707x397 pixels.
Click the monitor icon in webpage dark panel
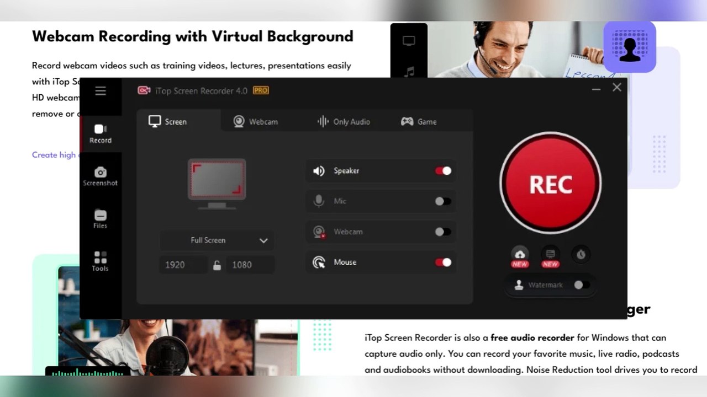409,41
